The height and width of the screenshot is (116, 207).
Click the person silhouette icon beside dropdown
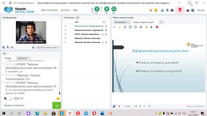[x=33, y=47]
